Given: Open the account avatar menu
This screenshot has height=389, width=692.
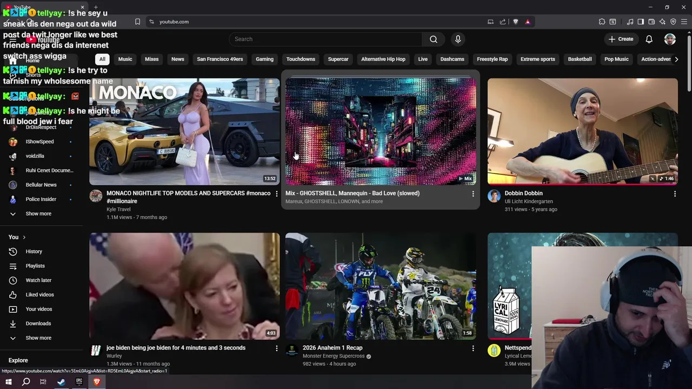Looking at the screenshot, I should click(670, 39).
